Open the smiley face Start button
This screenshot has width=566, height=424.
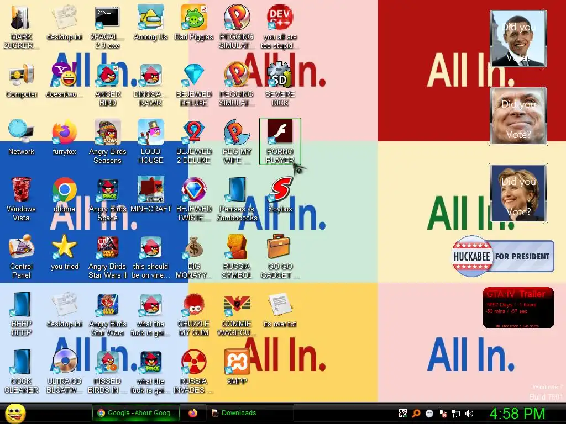click(x=15, y=413)
